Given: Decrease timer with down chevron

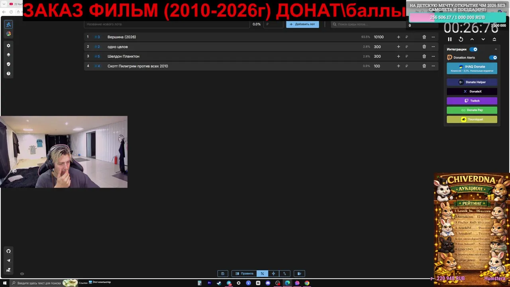Looking at the screenshot, I should [483, 39].
